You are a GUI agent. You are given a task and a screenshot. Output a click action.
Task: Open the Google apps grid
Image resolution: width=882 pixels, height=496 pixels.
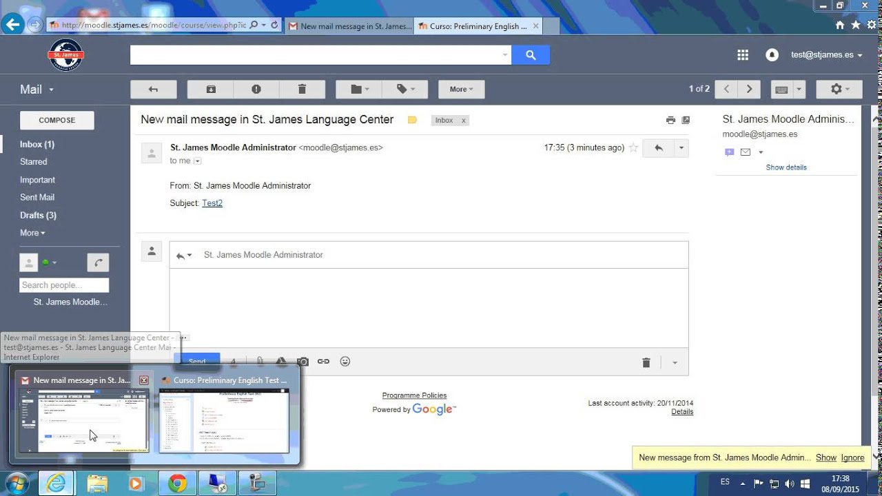743,55
